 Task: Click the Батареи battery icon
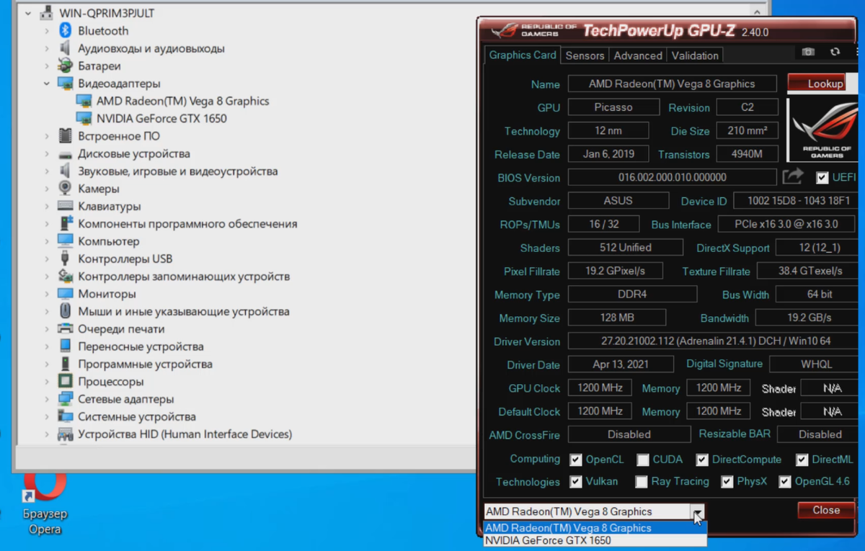pos(66,66)
